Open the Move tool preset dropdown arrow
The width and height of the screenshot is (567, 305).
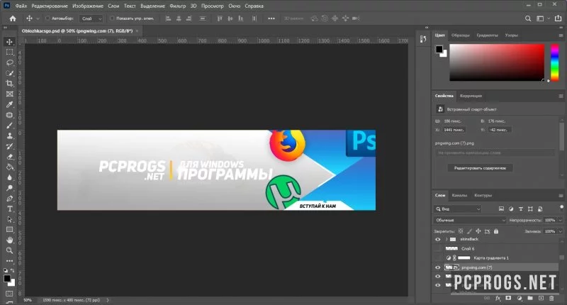tap(38, 18)
